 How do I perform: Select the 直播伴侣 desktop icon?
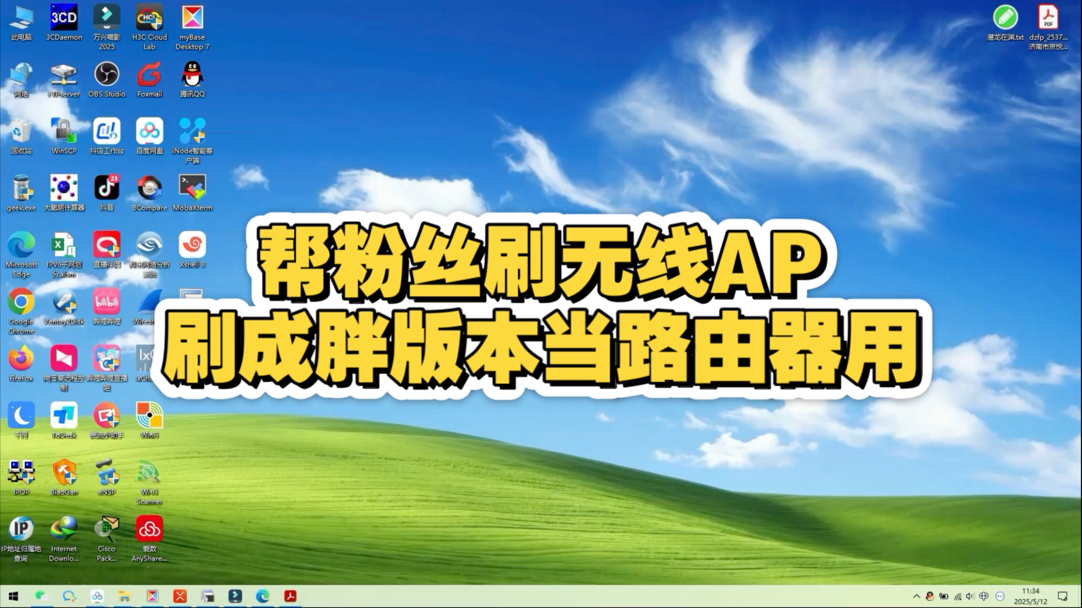[107, 250]
